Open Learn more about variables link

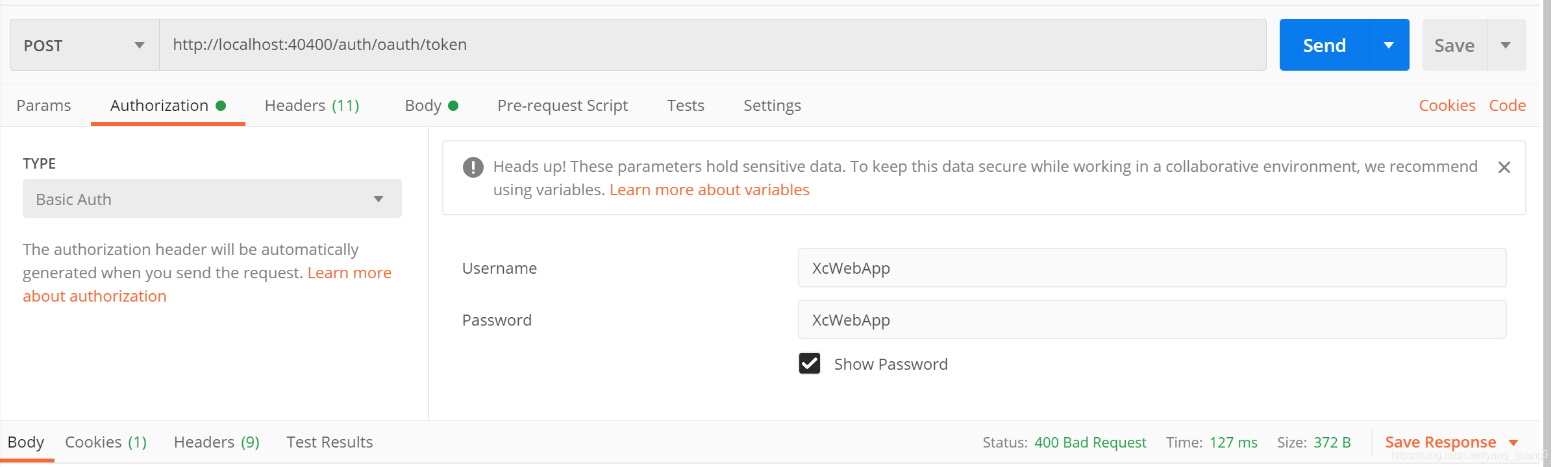[x=709, y=190]
